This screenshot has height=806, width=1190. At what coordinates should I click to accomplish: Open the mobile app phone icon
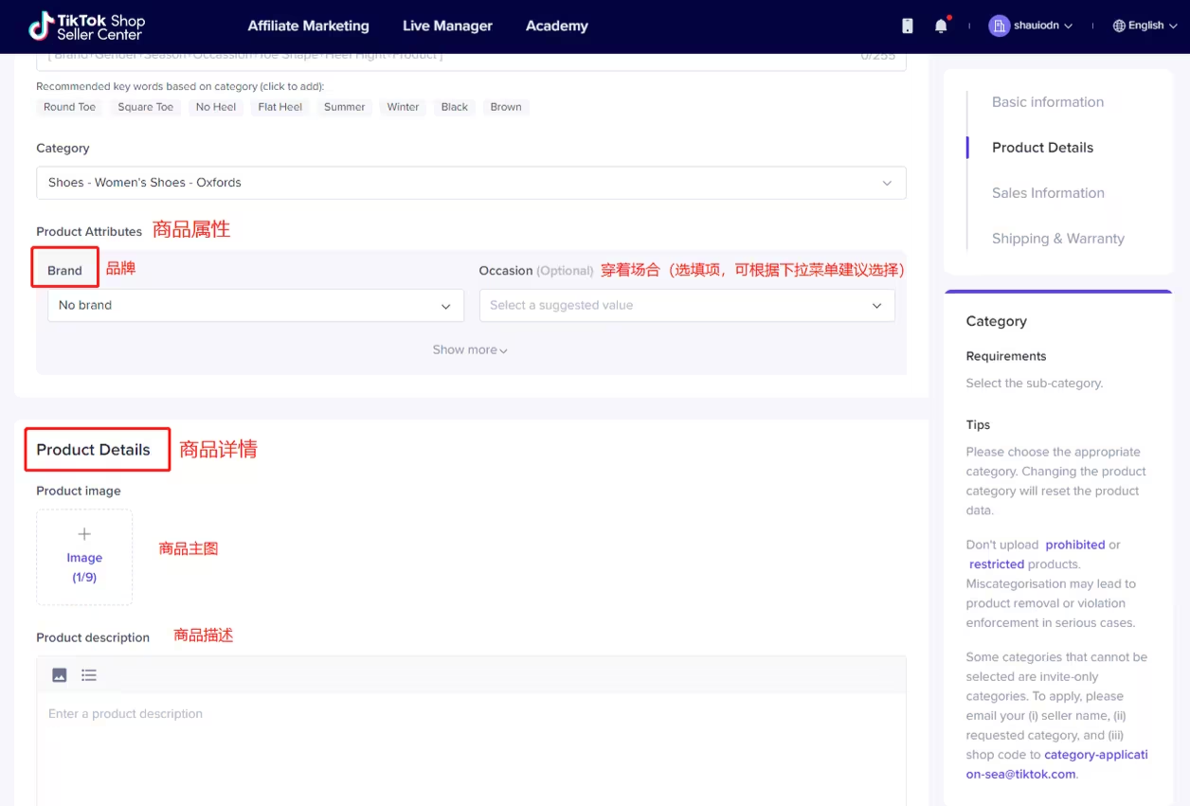click(907, 27)
